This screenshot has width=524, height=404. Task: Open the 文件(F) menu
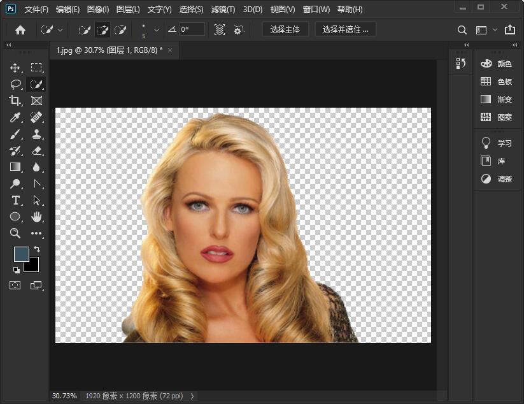36,10
